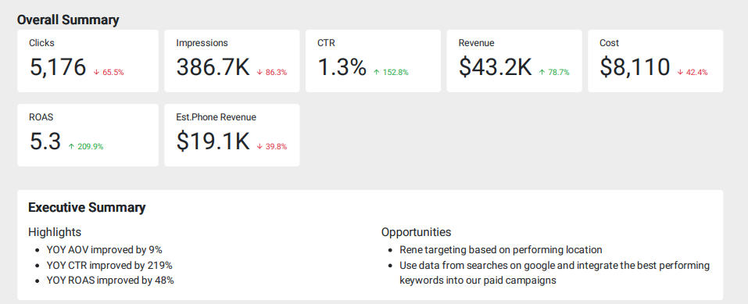
Task: Click the green up arrow next to ROAS 209.9%
Action: click(x=71, y=146)
